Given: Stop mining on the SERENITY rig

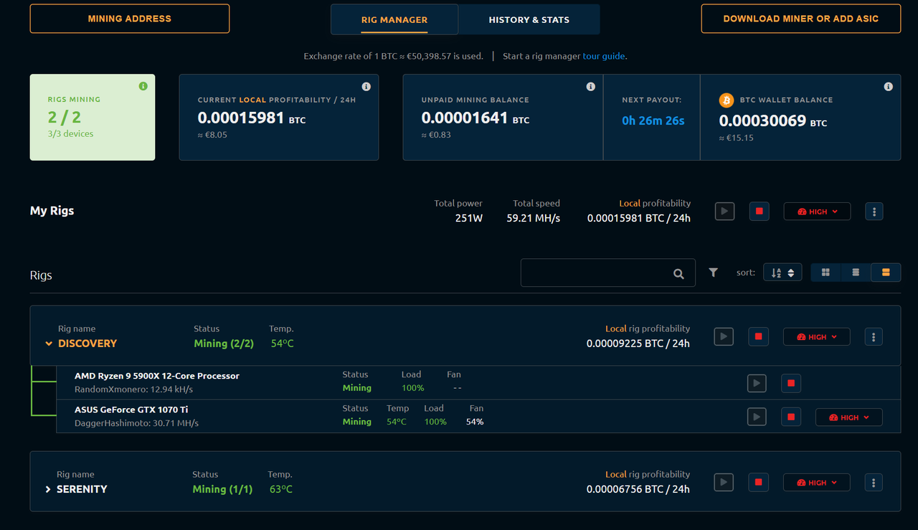Looking at the screenshot, I should pyautogui.click(x=758, y=483).
